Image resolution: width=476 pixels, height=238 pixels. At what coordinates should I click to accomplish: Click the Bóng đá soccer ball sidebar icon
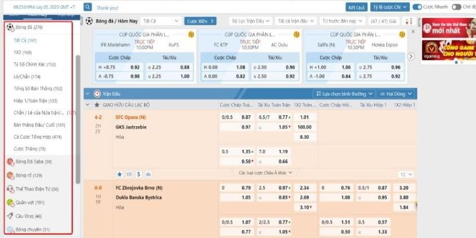pos(10,27)
